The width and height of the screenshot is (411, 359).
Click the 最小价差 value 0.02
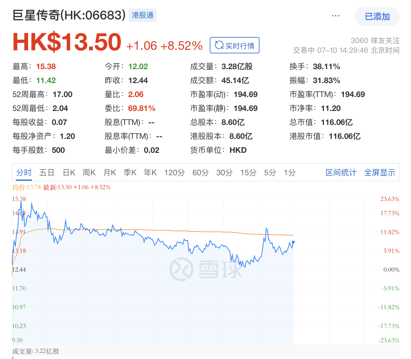(x=152, y=150)
